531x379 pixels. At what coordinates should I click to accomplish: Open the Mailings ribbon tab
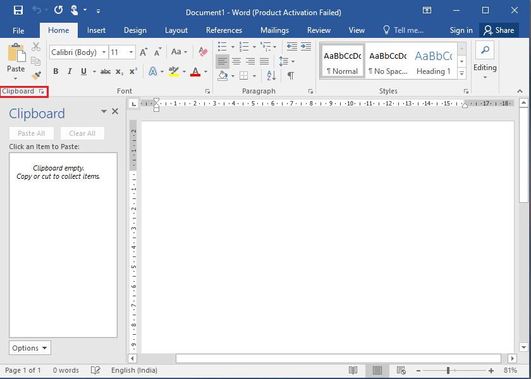click(274, 30)
